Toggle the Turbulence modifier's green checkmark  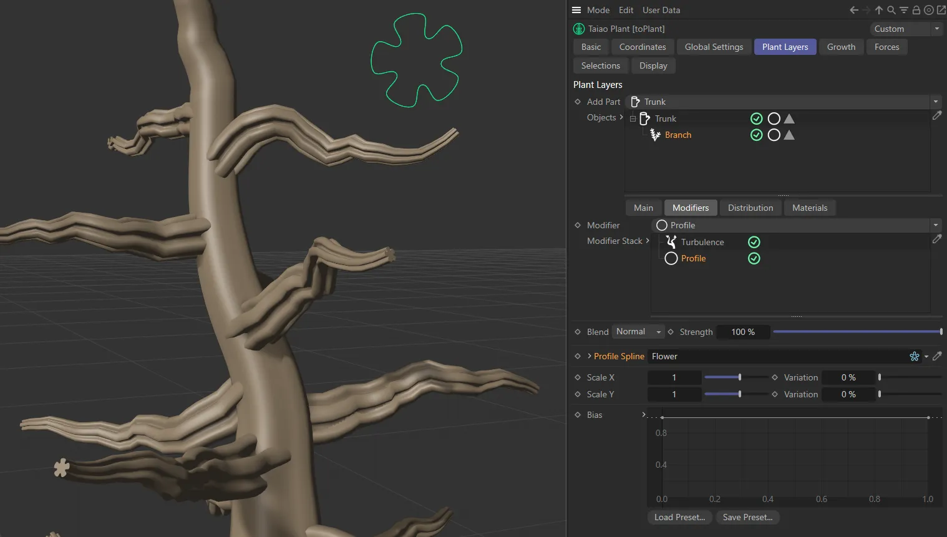(x=754, y=241)
